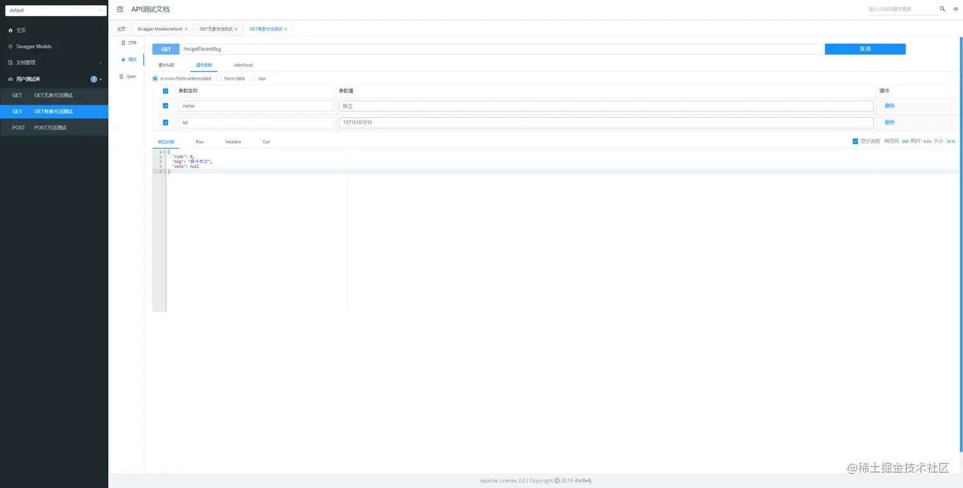Toggle the select-all parameters checkbox in header
The image size is (963, 488).
166,91
